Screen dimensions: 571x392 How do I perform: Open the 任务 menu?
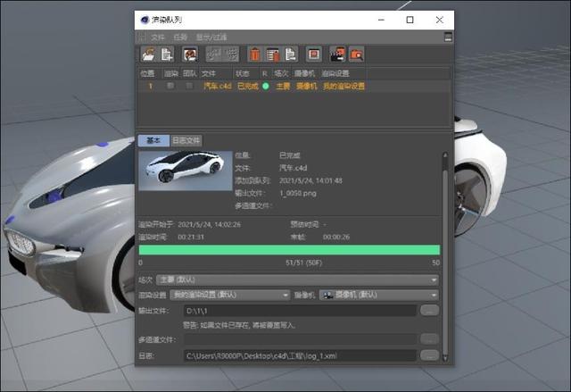pyautogui.click(x=181, y=37)
